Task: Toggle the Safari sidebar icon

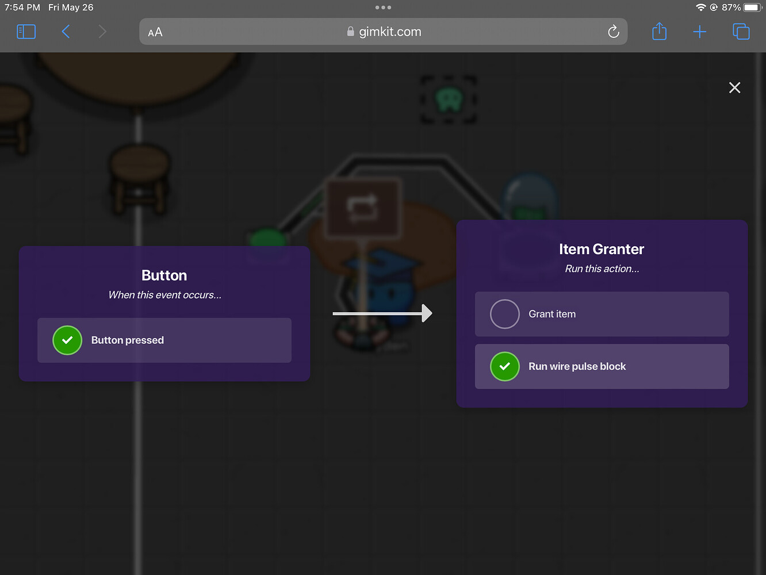Action: (26, 32)
